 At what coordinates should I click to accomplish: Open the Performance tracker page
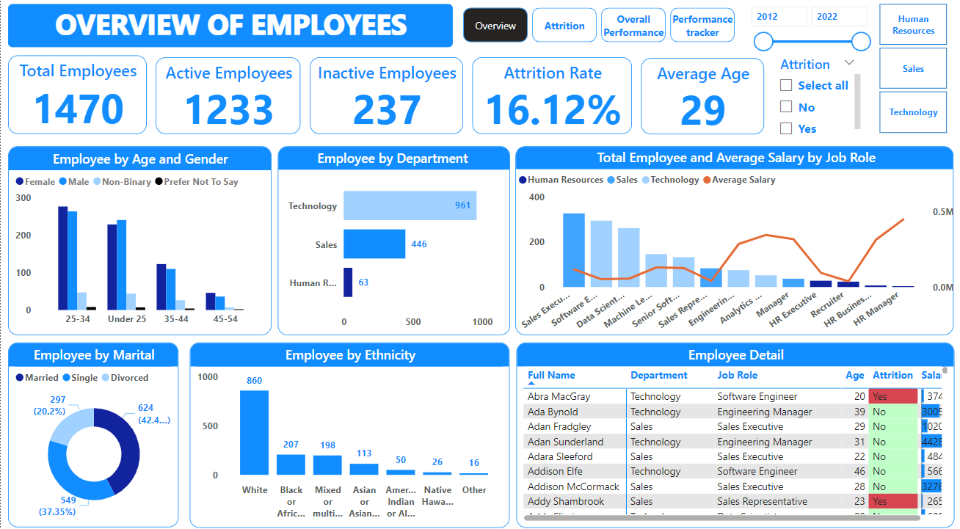coord(702,24)
